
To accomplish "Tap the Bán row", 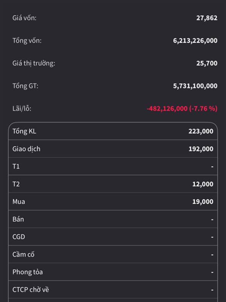I will (113, 219).
